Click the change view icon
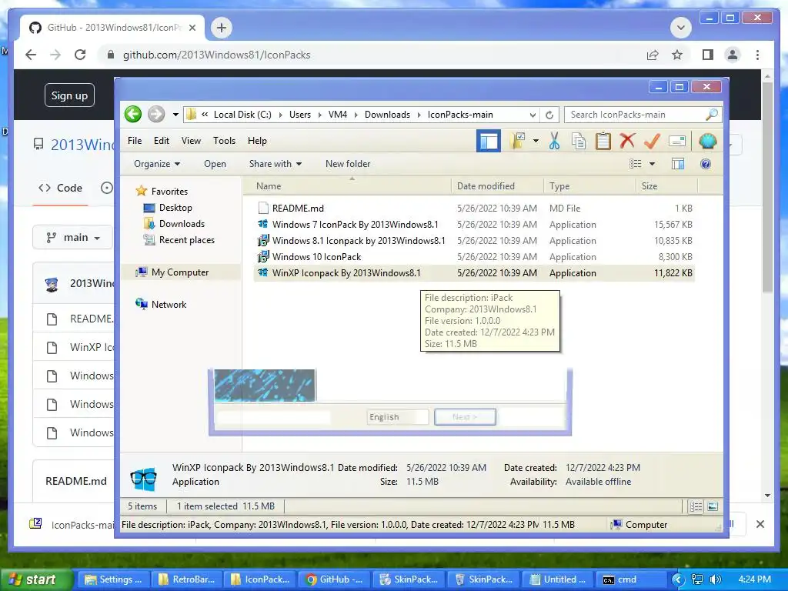 coord(635,164)
